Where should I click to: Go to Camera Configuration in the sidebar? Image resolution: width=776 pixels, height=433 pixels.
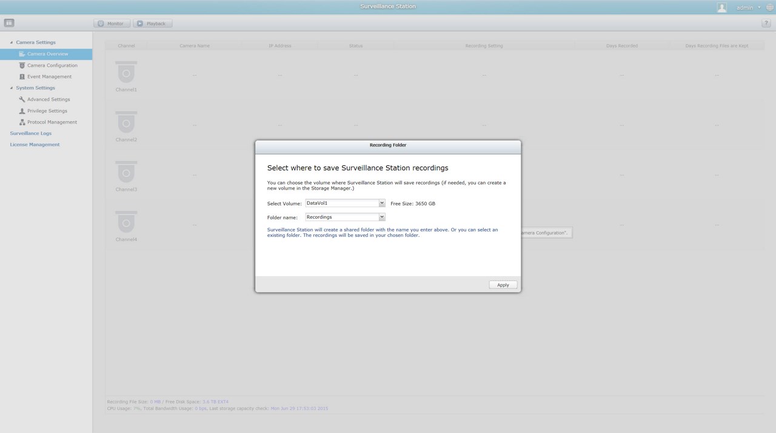pos(52,65)
